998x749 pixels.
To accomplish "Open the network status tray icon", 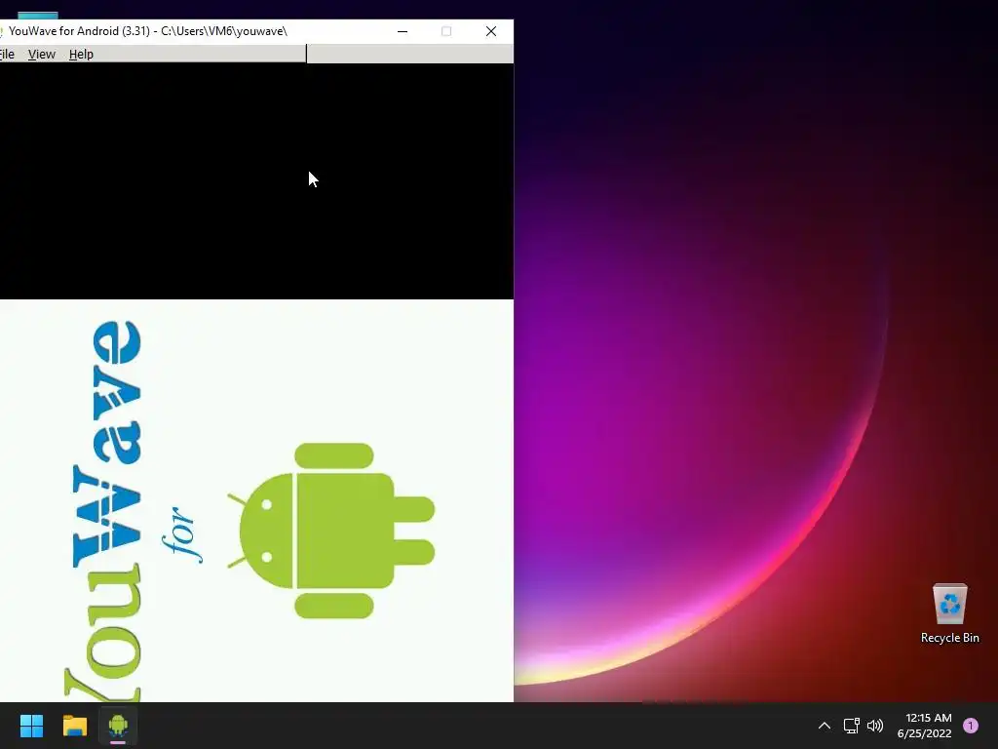I will [x=851, y=726].
